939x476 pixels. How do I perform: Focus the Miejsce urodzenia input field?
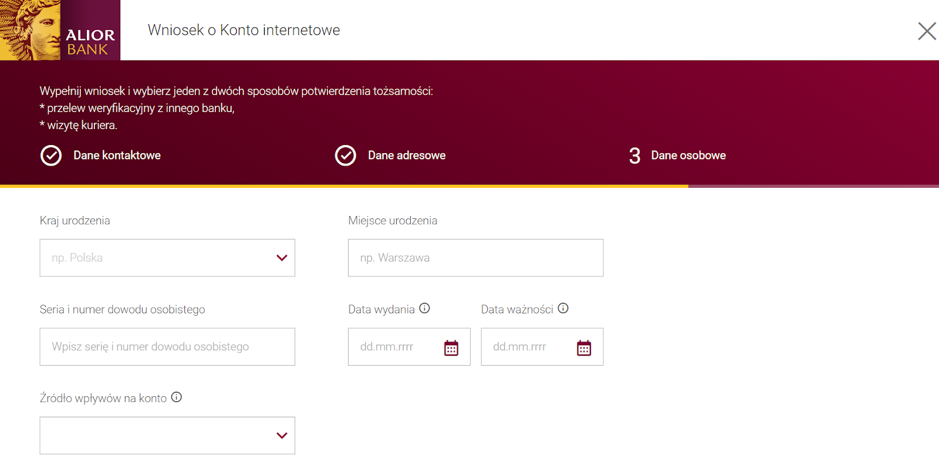point(475,258)
